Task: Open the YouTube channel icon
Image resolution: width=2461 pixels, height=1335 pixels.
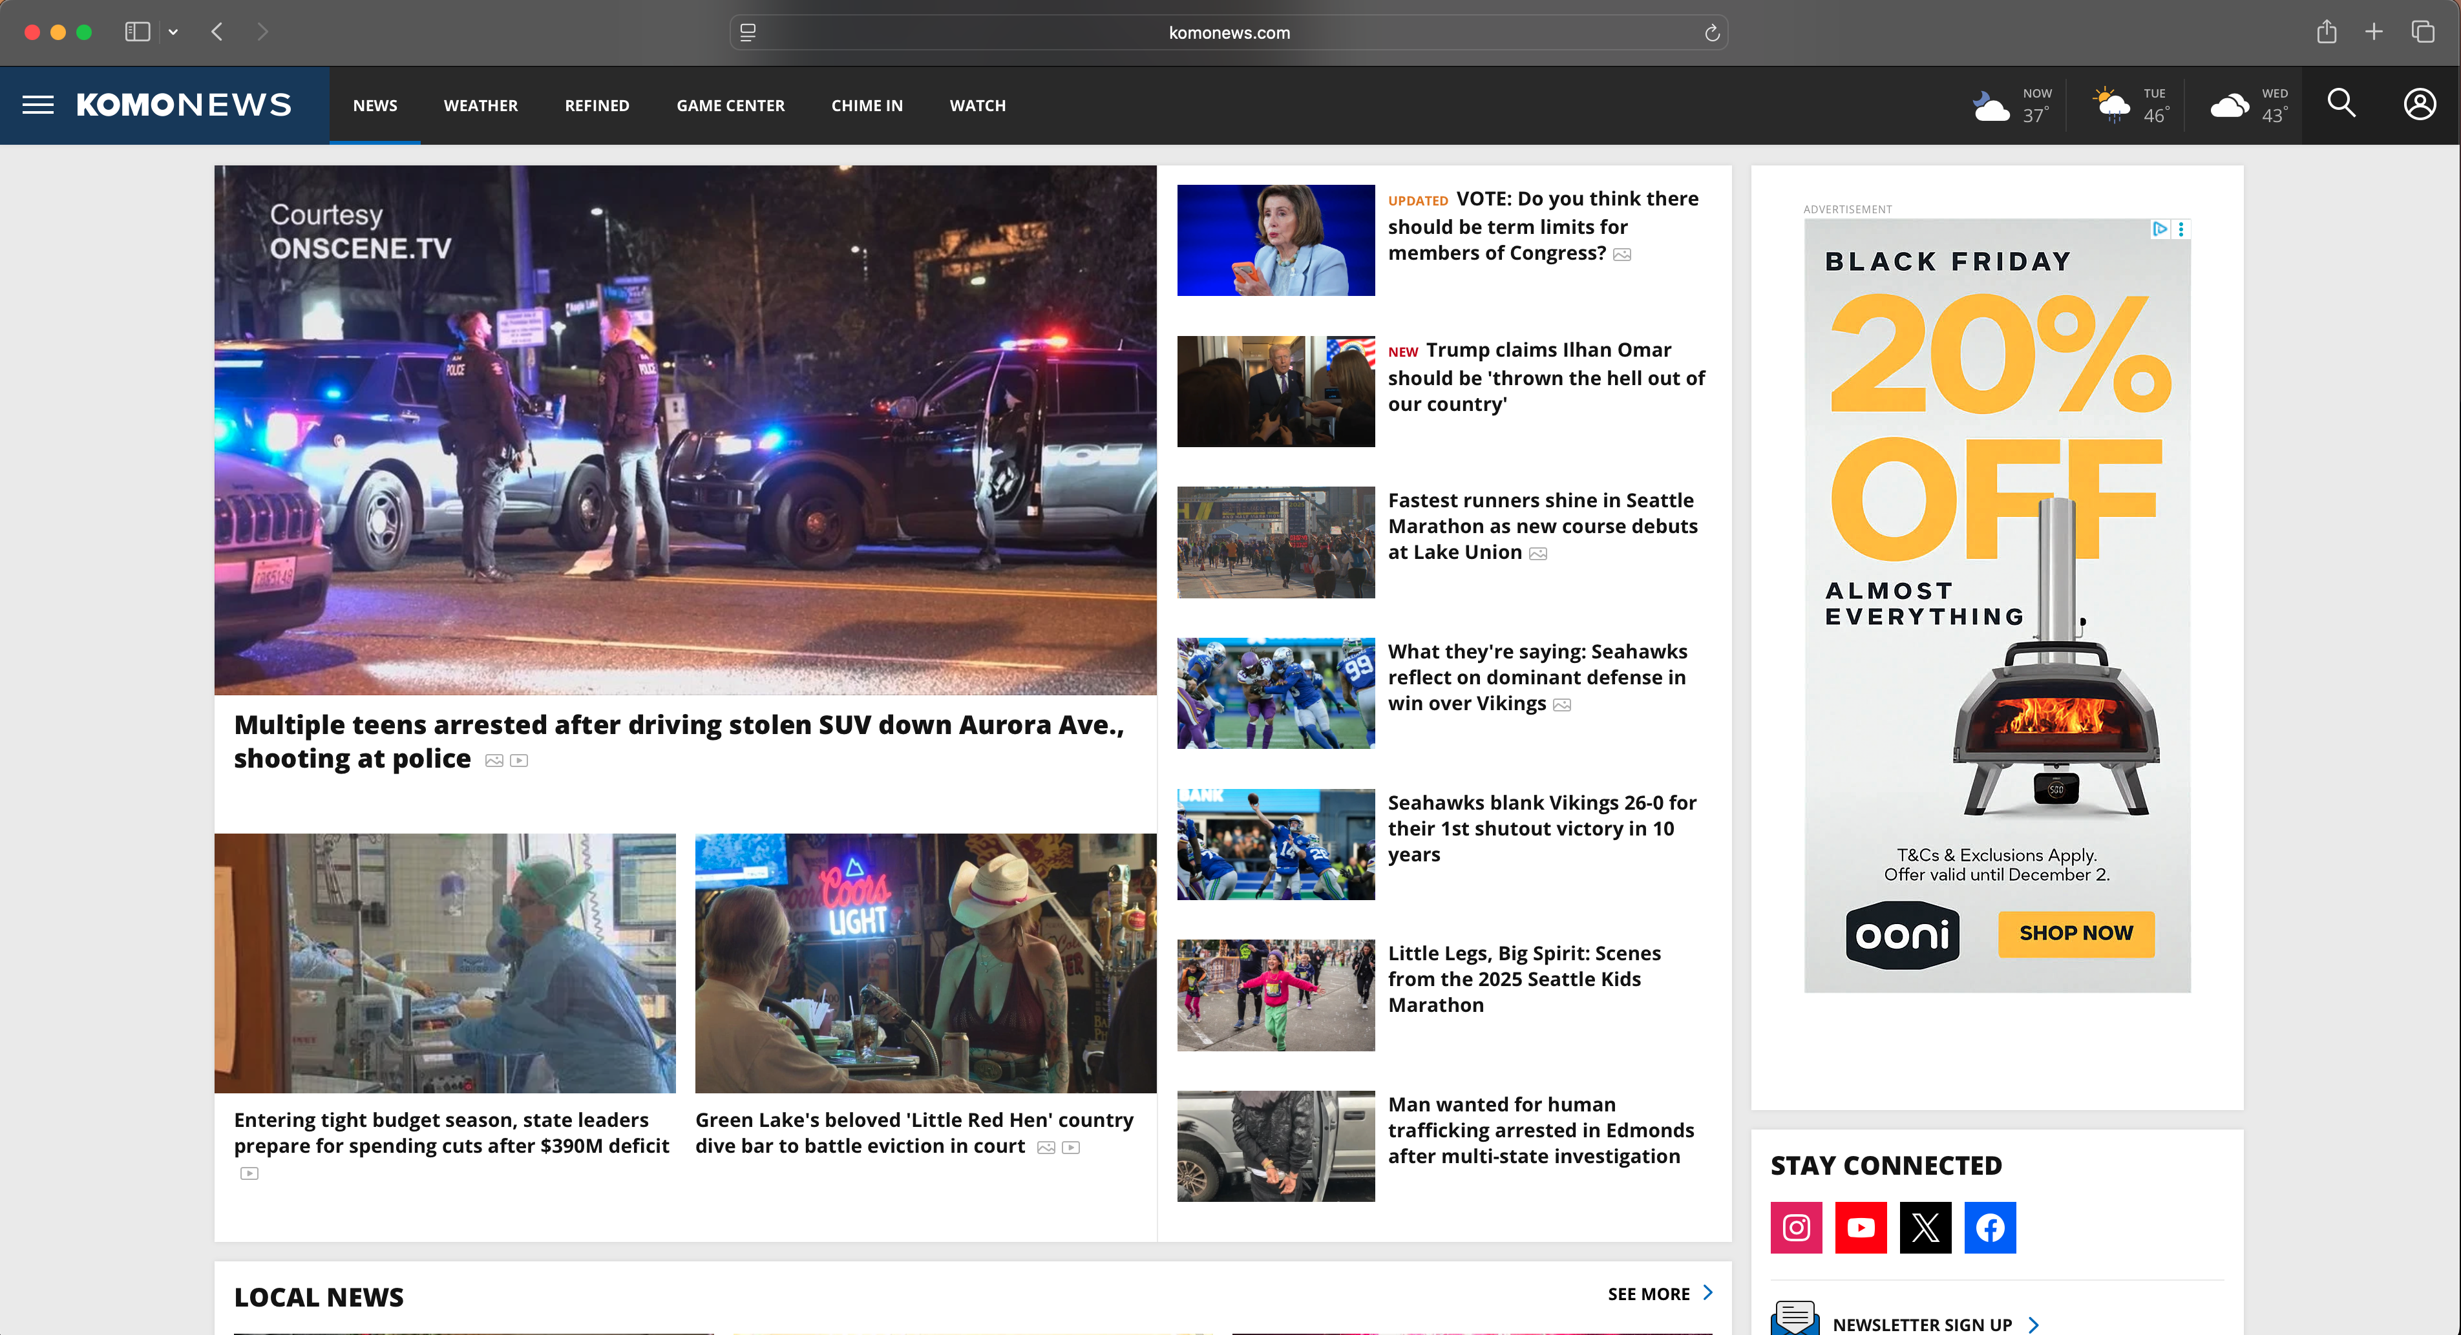Action: 1861,1228
